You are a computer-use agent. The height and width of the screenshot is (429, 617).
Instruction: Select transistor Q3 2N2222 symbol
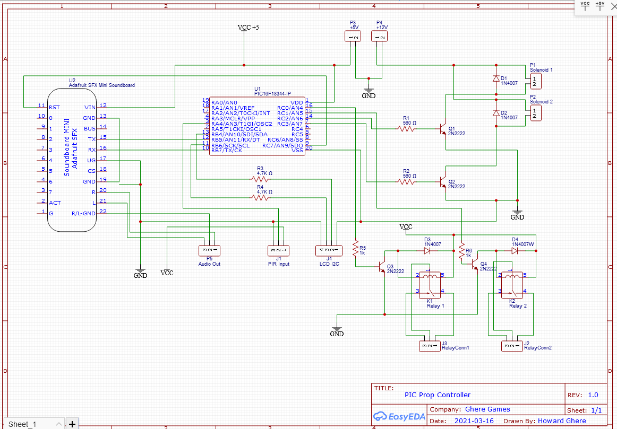pos(382,267)
